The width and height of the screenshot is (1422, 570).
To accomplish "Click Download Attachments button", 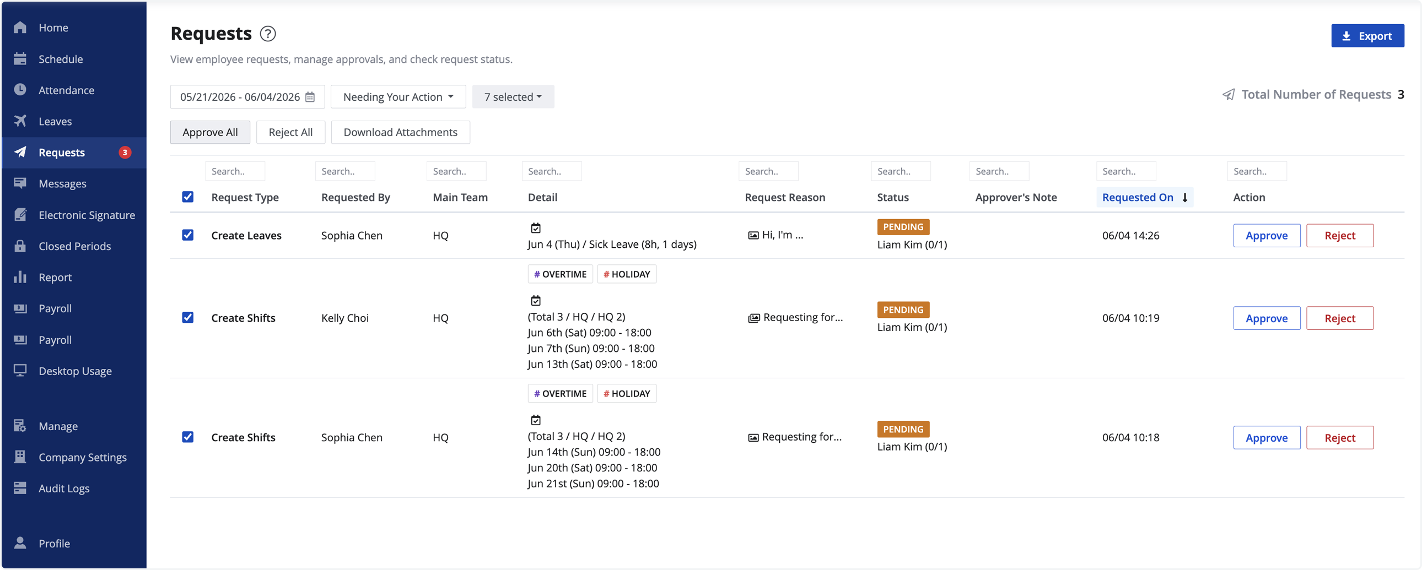I will [400, 132].
